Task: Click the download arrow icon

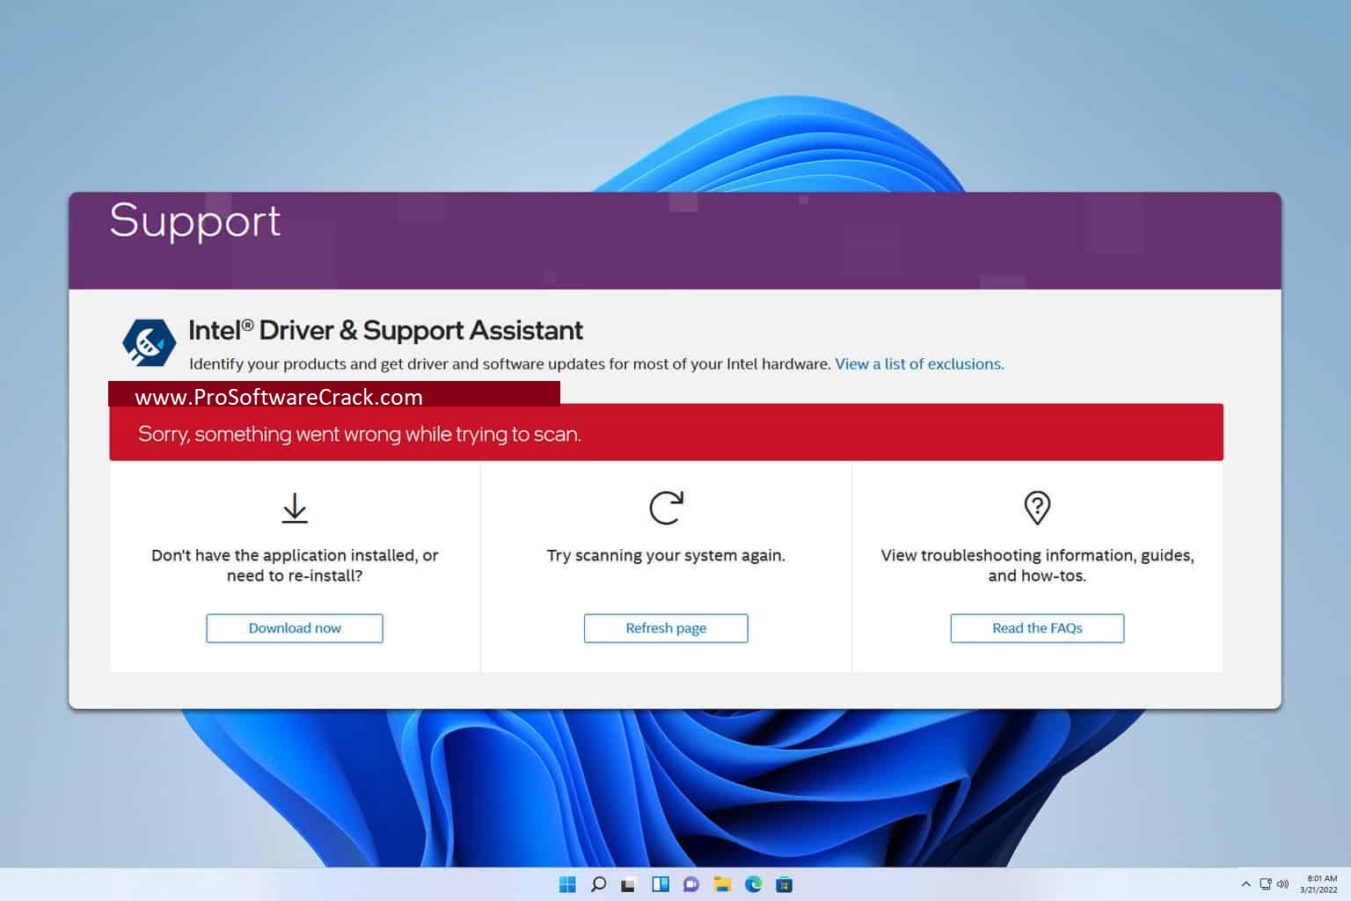Action: 295,509
